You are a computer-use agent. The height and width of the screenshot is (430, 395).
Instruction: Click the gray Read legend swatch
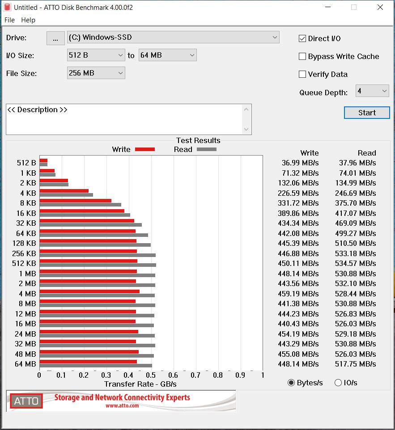(x=207, y=149)
